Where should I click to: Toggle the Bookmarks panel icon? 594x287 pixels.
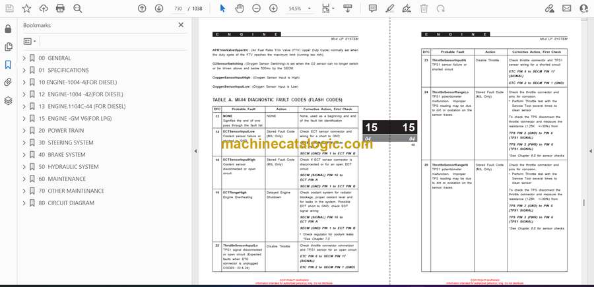[9, 65]
